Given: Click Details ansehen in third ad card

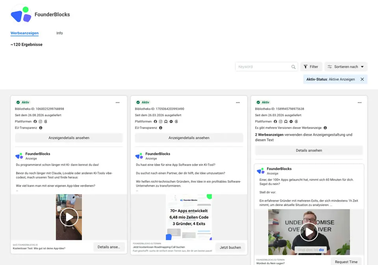Looking at the screenshot, I should tap(309, 150).
